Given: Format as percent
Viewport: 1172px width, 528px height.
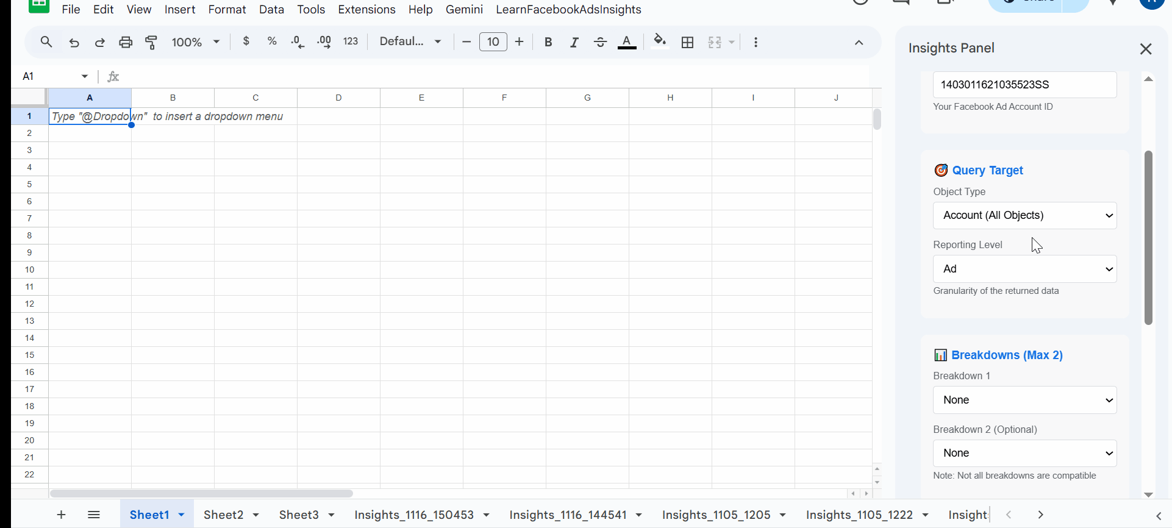Looking at the screenshot, I should [x=272, y=41].
